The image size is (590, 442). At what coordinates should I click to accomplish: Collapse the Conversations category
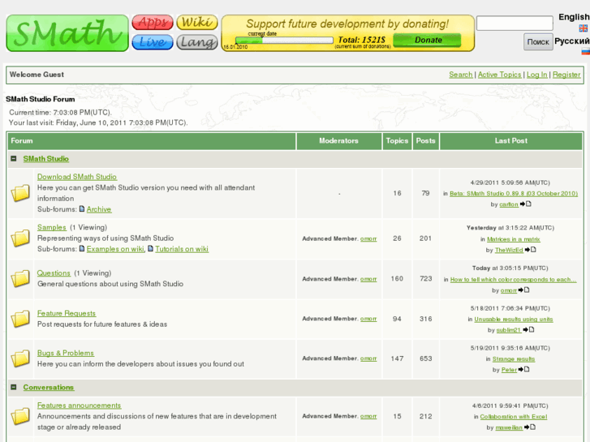[14, 387]
